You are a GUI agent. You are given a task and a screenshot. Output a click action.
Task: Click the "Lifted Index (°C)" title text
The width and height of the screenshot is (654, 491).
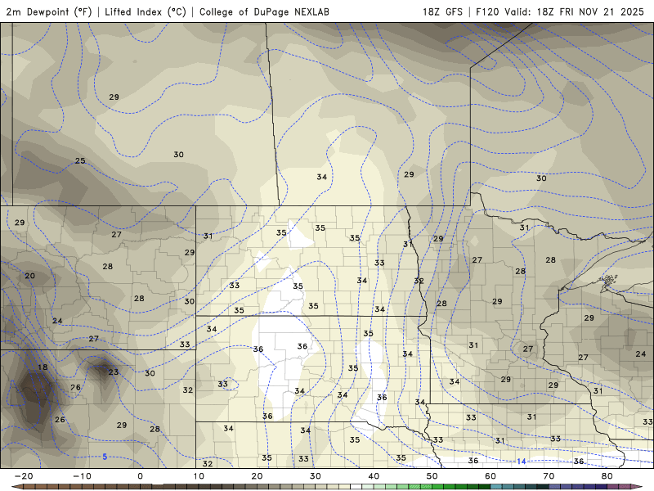click(146, 11)
